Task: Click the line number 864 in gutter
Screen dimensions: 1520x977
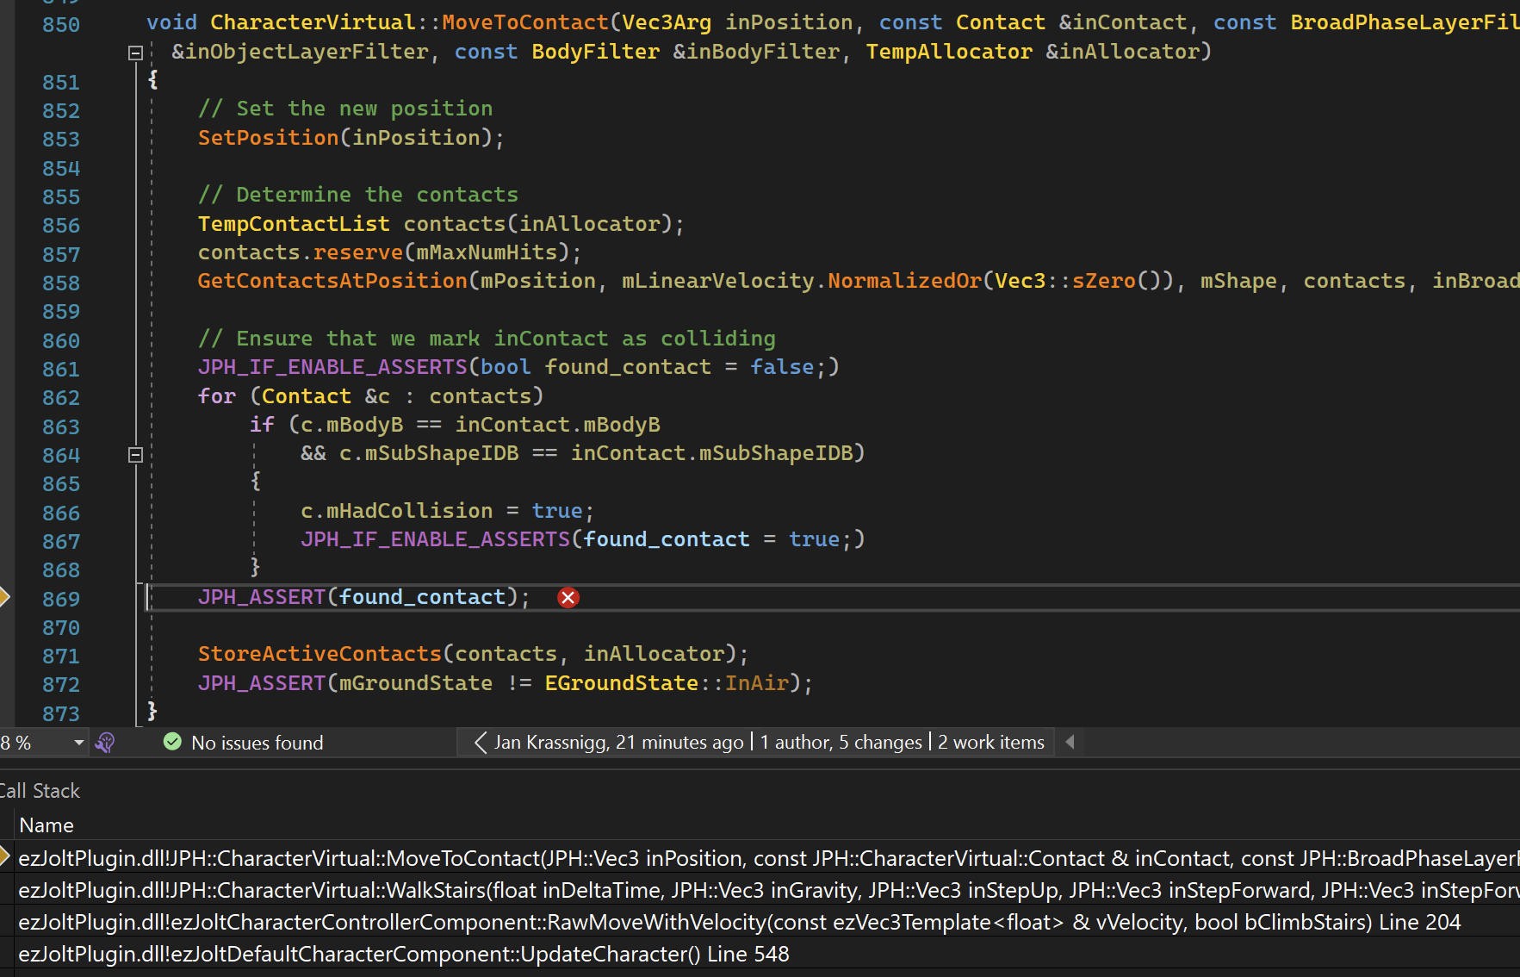Action: [x=61, y=455]
